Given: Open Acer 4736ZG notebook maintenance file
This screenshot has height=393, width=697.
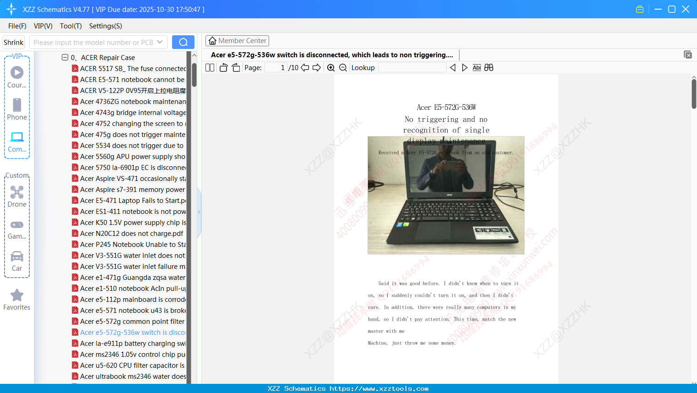Looking at the screenshot, I should click(x=129, y=102).
